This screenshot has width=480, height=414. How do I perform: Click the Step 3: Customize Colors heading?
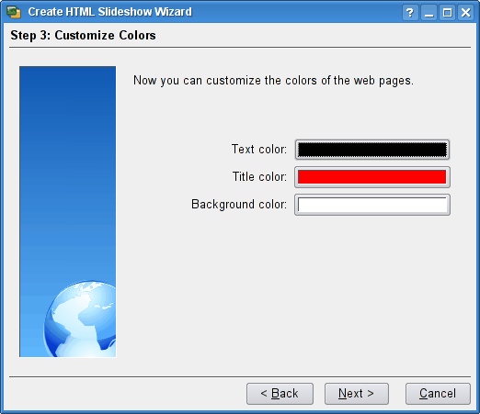tap(83, 35)
